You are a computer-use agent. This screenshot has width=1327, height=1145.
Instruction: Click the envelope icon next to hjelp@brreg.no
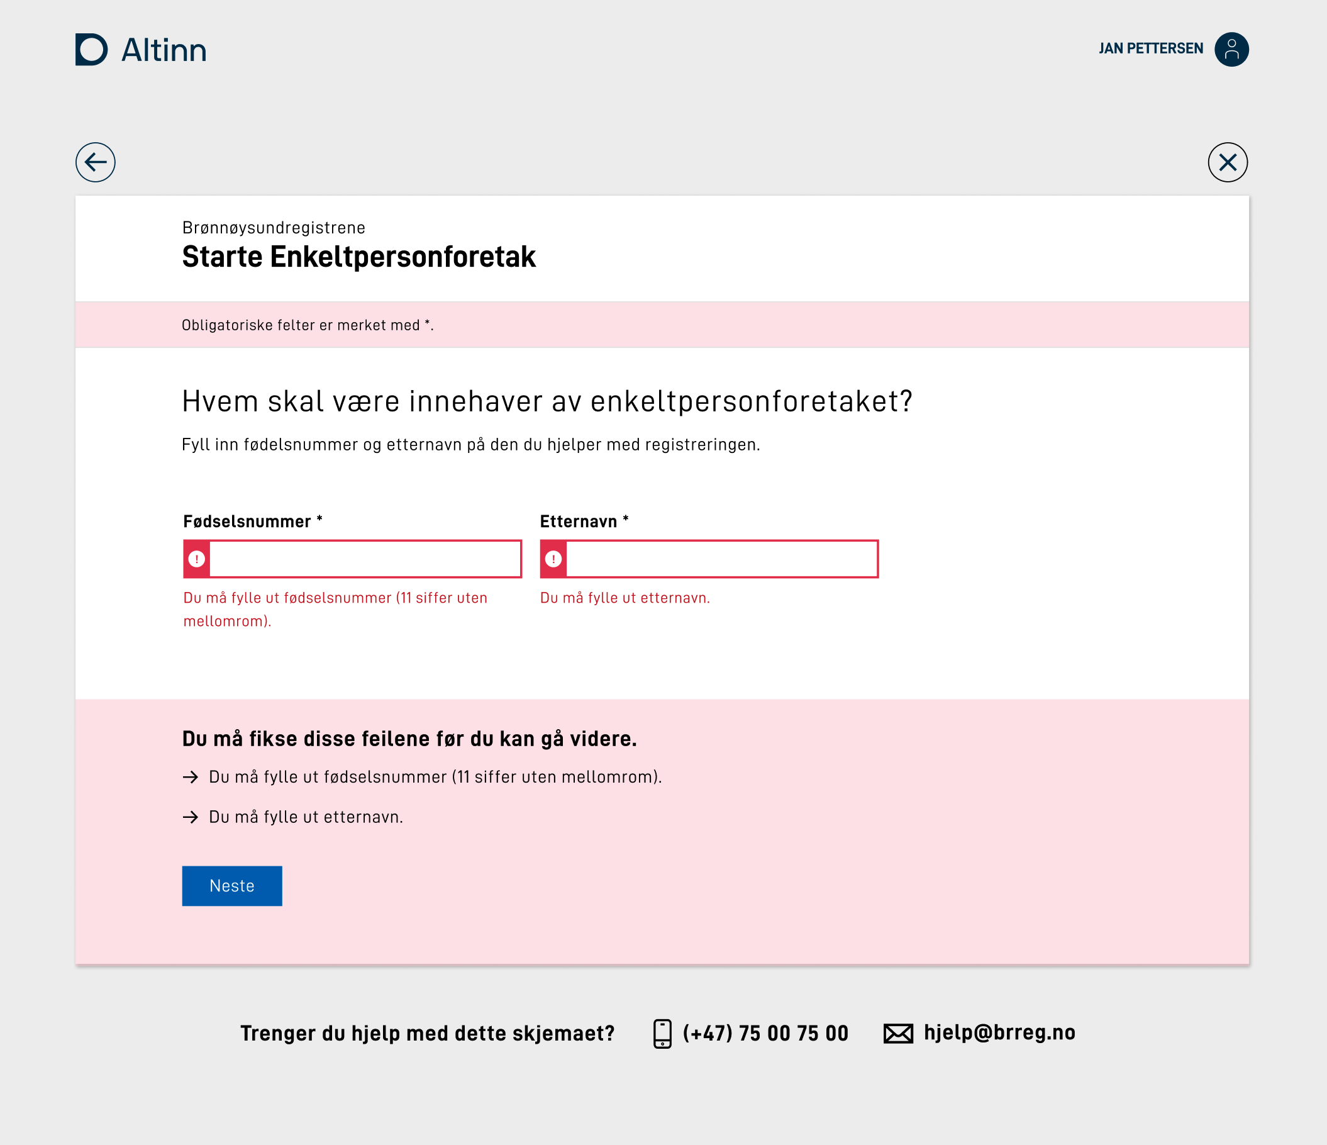coord(899,1032)
